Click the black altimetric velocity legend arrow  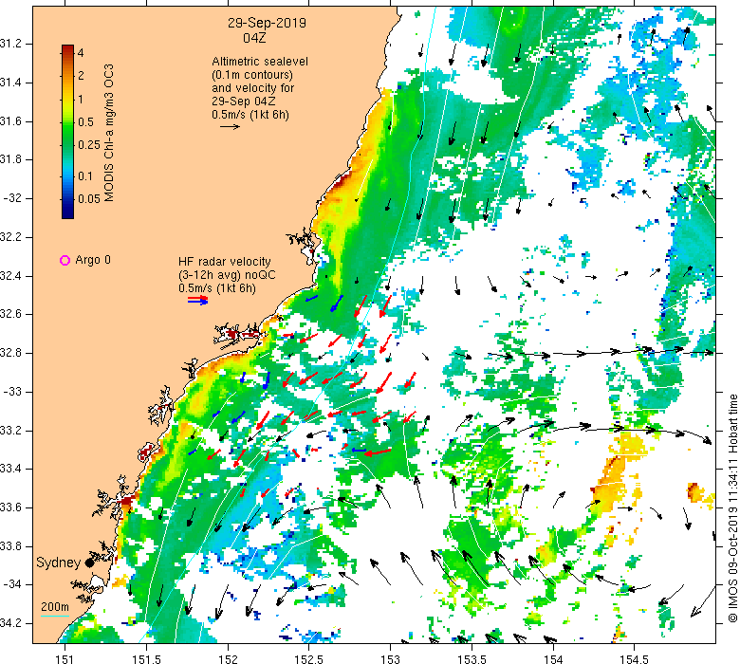[x=230, y=126]
